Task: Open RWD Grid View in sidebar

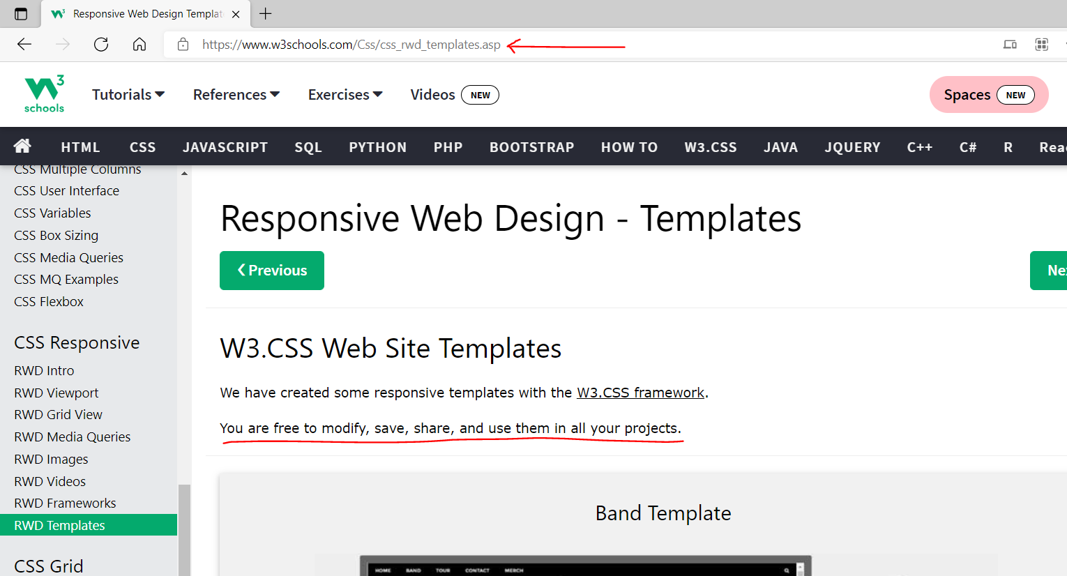Action: pos(58,415)
